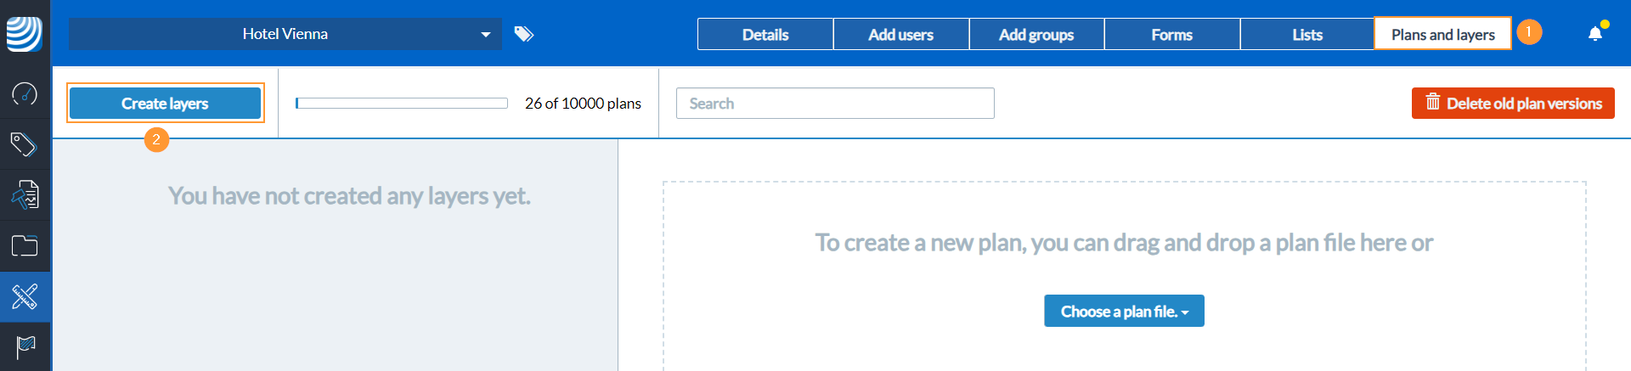Switch to the Lists tab
This screenshot has width=1631, height=371.
click(x=1306, y=35)
